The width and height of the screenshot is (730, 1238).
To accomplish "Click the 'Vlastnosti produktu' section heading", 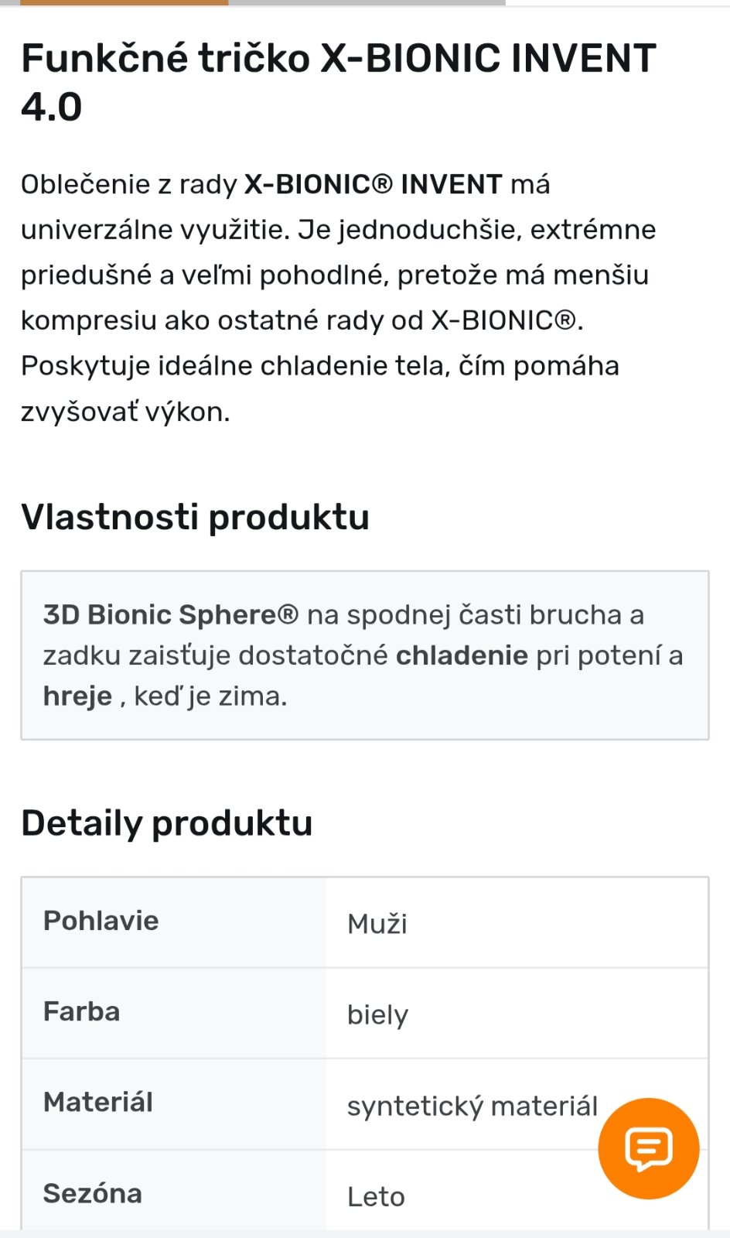I will 195,517.
